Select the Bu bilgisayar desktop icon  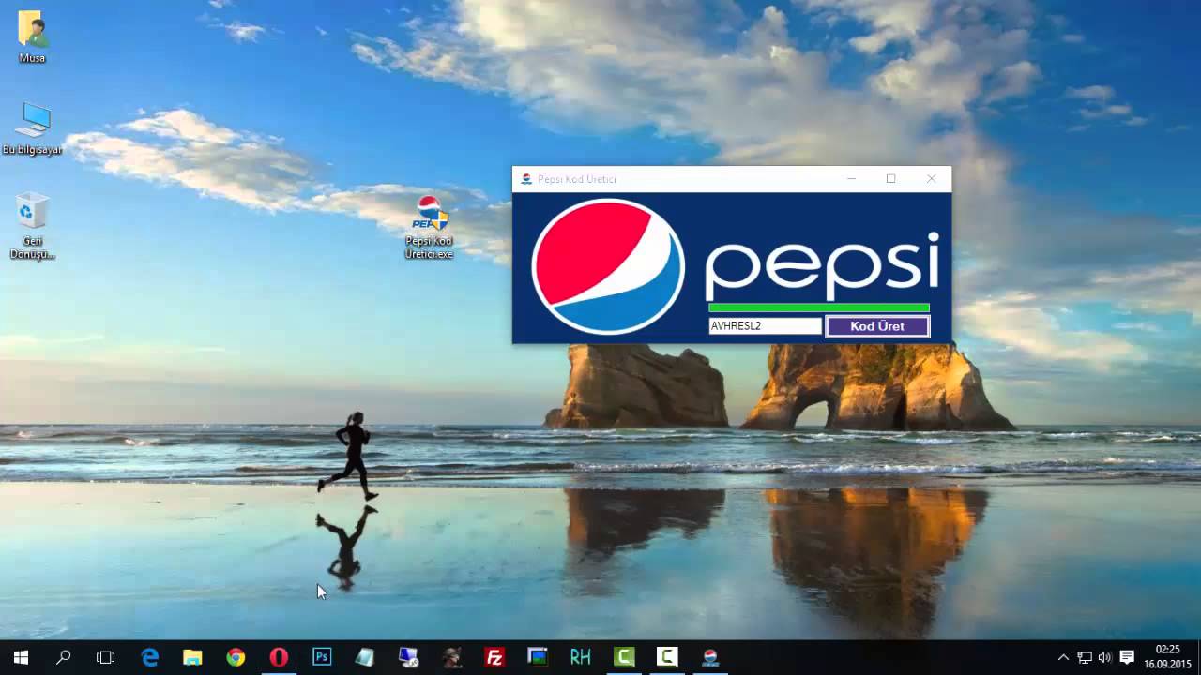(33, 129)
